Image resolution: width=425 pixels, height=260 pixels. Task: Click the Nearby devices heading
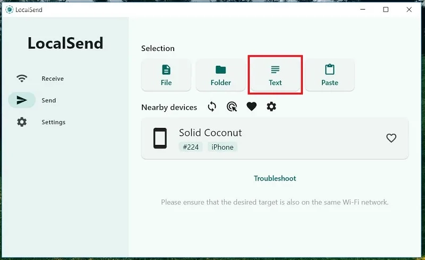pos(169,107)
